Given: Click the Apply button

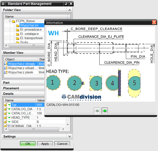Looking at the screenshot, I should point(45,144).
